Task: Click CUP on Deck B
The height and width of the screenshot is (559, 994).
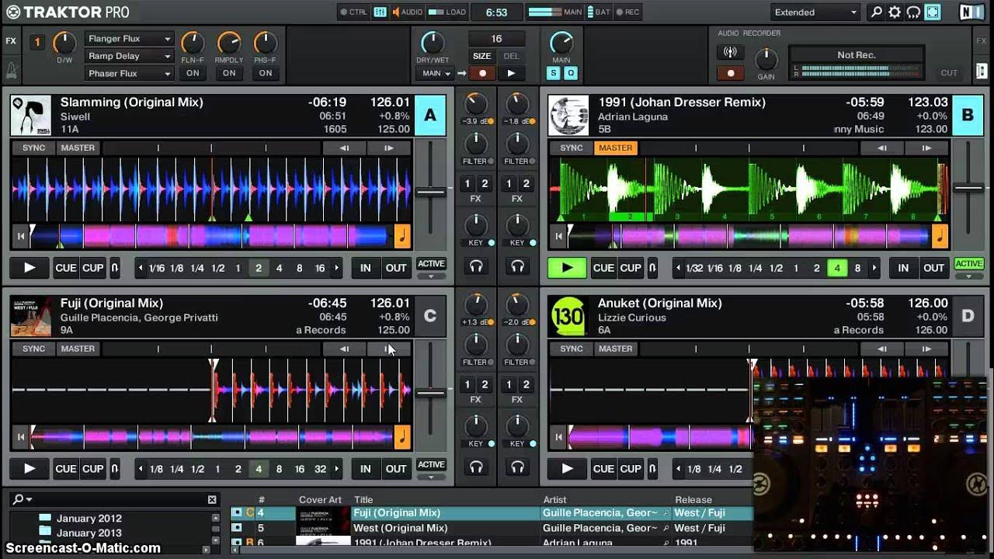Action: 631,268
